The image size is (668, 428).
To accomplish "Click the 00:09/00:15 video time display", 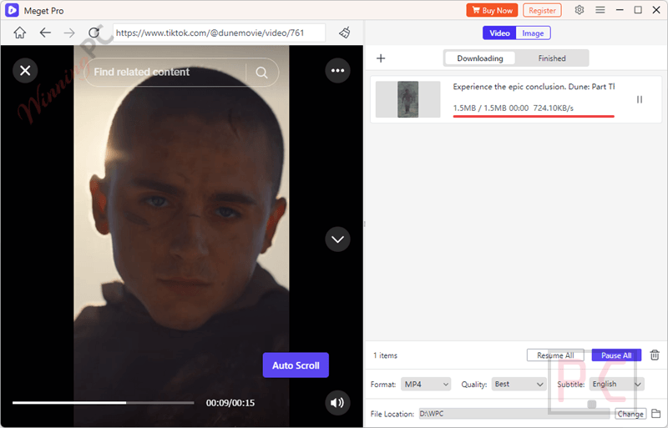I will point(230,402).
